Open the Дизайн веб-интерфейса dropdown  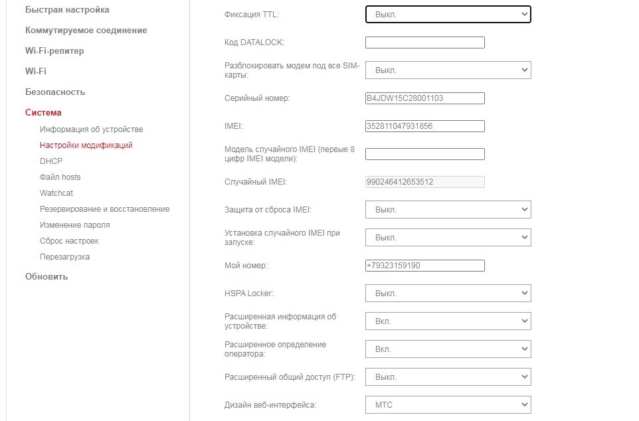448,405
